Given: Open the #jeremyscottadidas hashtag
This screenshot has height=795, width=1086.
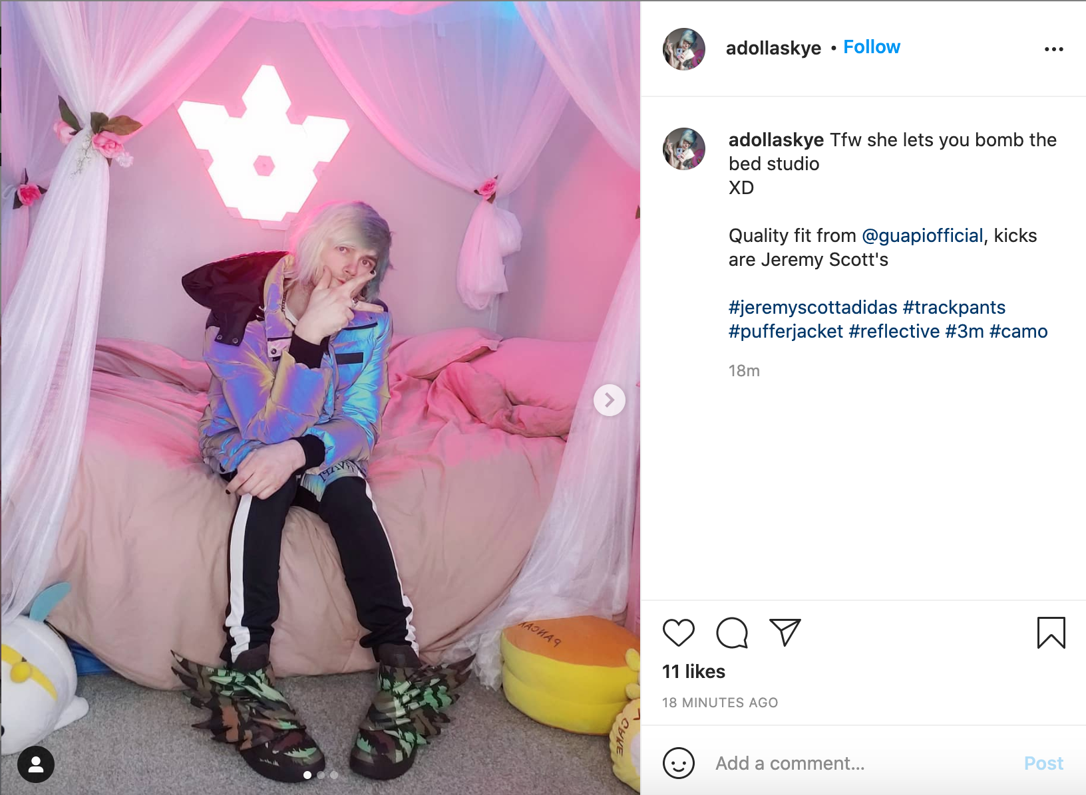Looking at the screenshot, I should click(x=813, y=307).
